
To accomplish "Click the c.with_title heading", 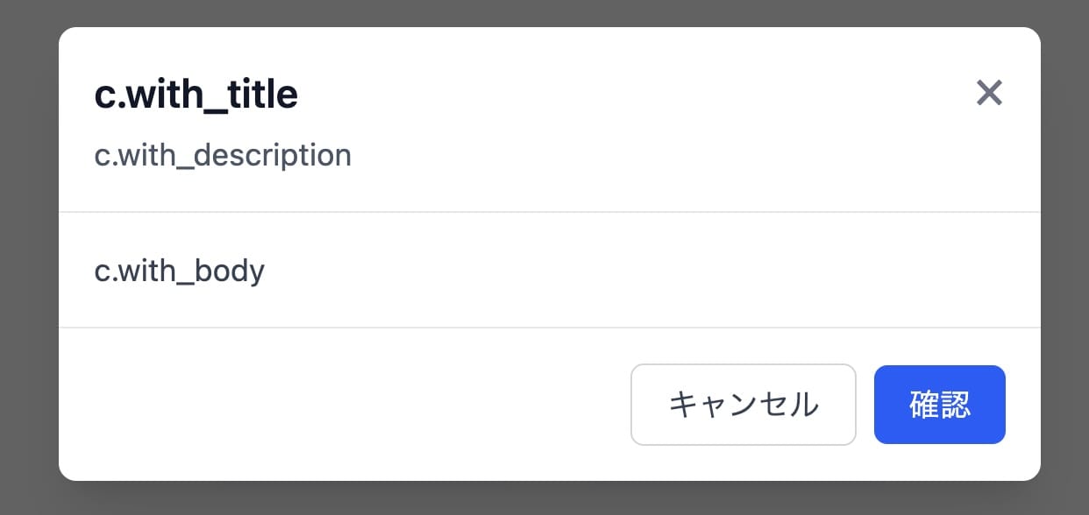I will coord(196,95).
